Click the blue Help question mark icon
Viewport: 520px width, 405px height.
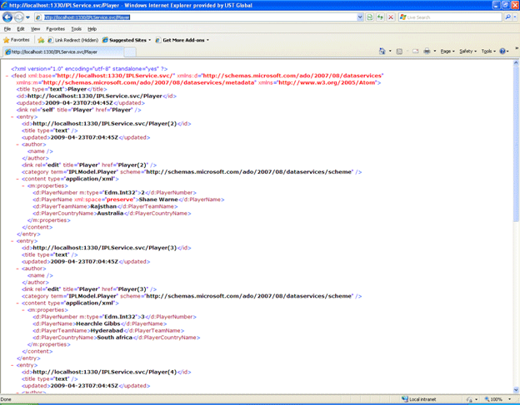[502, 51]
